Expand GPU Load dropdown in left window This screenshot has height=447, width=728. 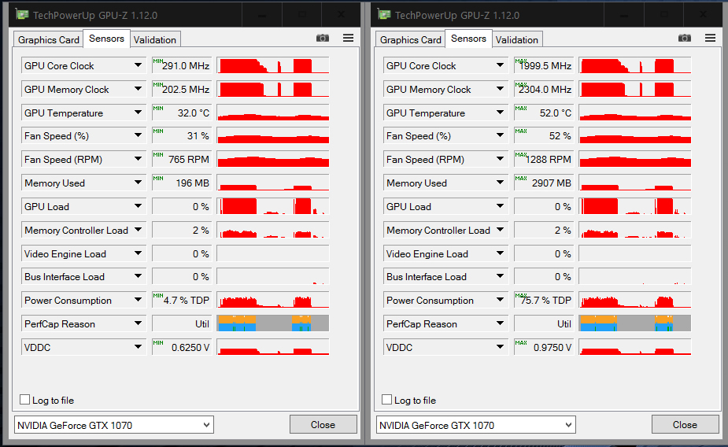point(138,206)
